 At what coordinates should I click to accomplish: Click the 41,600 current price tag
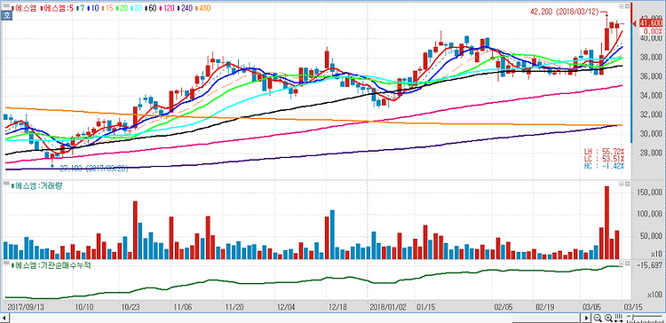coord(650,23)
